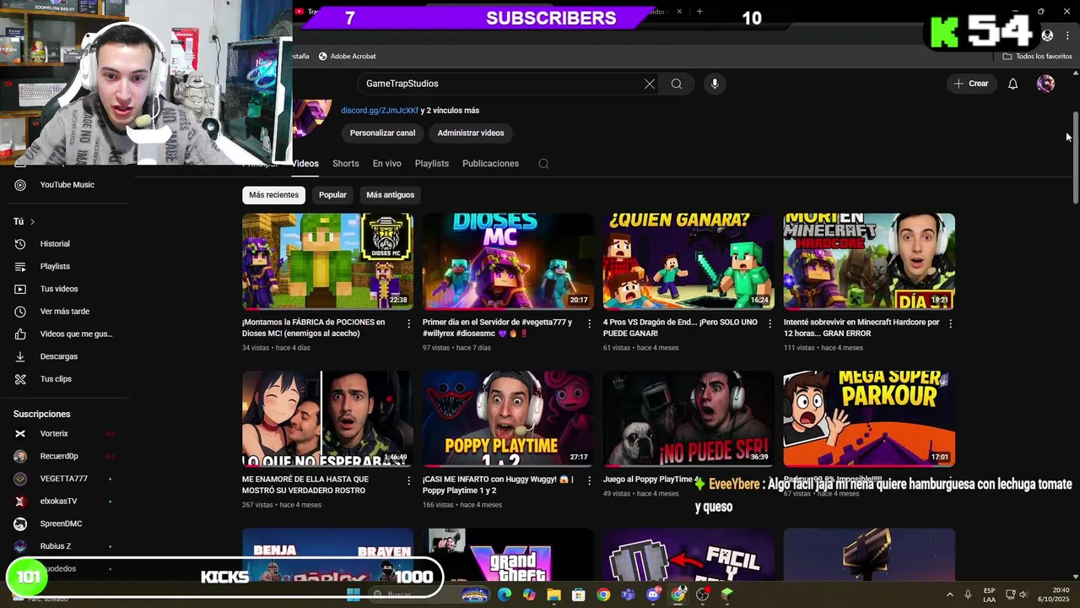The height and width of the screenshot is (608, 1080).
Task: Expand the 2 vínculos más links
Action: click(x=451, y=111)
